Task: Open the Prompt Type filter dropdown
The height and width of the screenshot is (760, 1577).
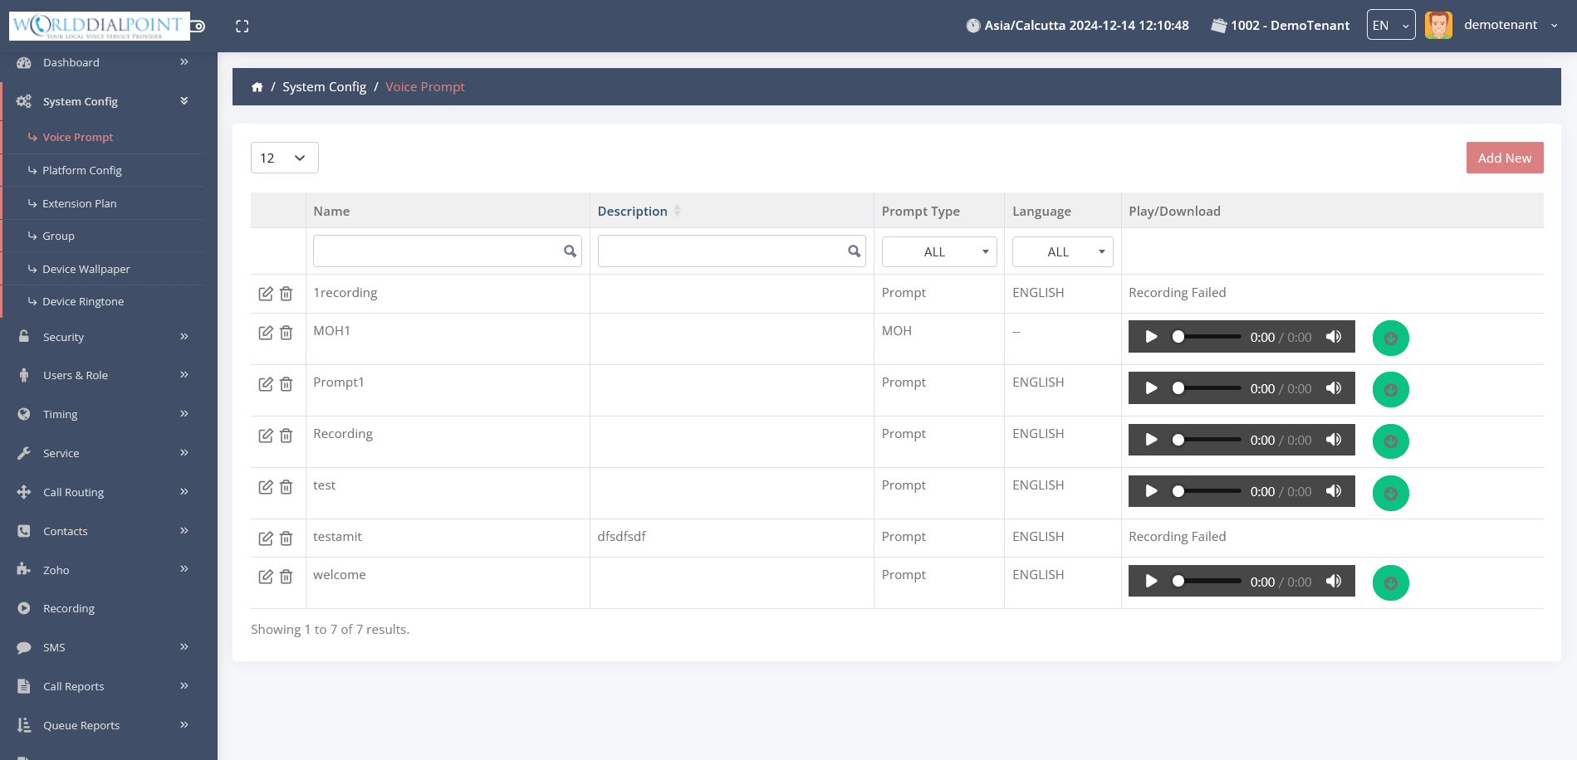Action: (938, 251)
